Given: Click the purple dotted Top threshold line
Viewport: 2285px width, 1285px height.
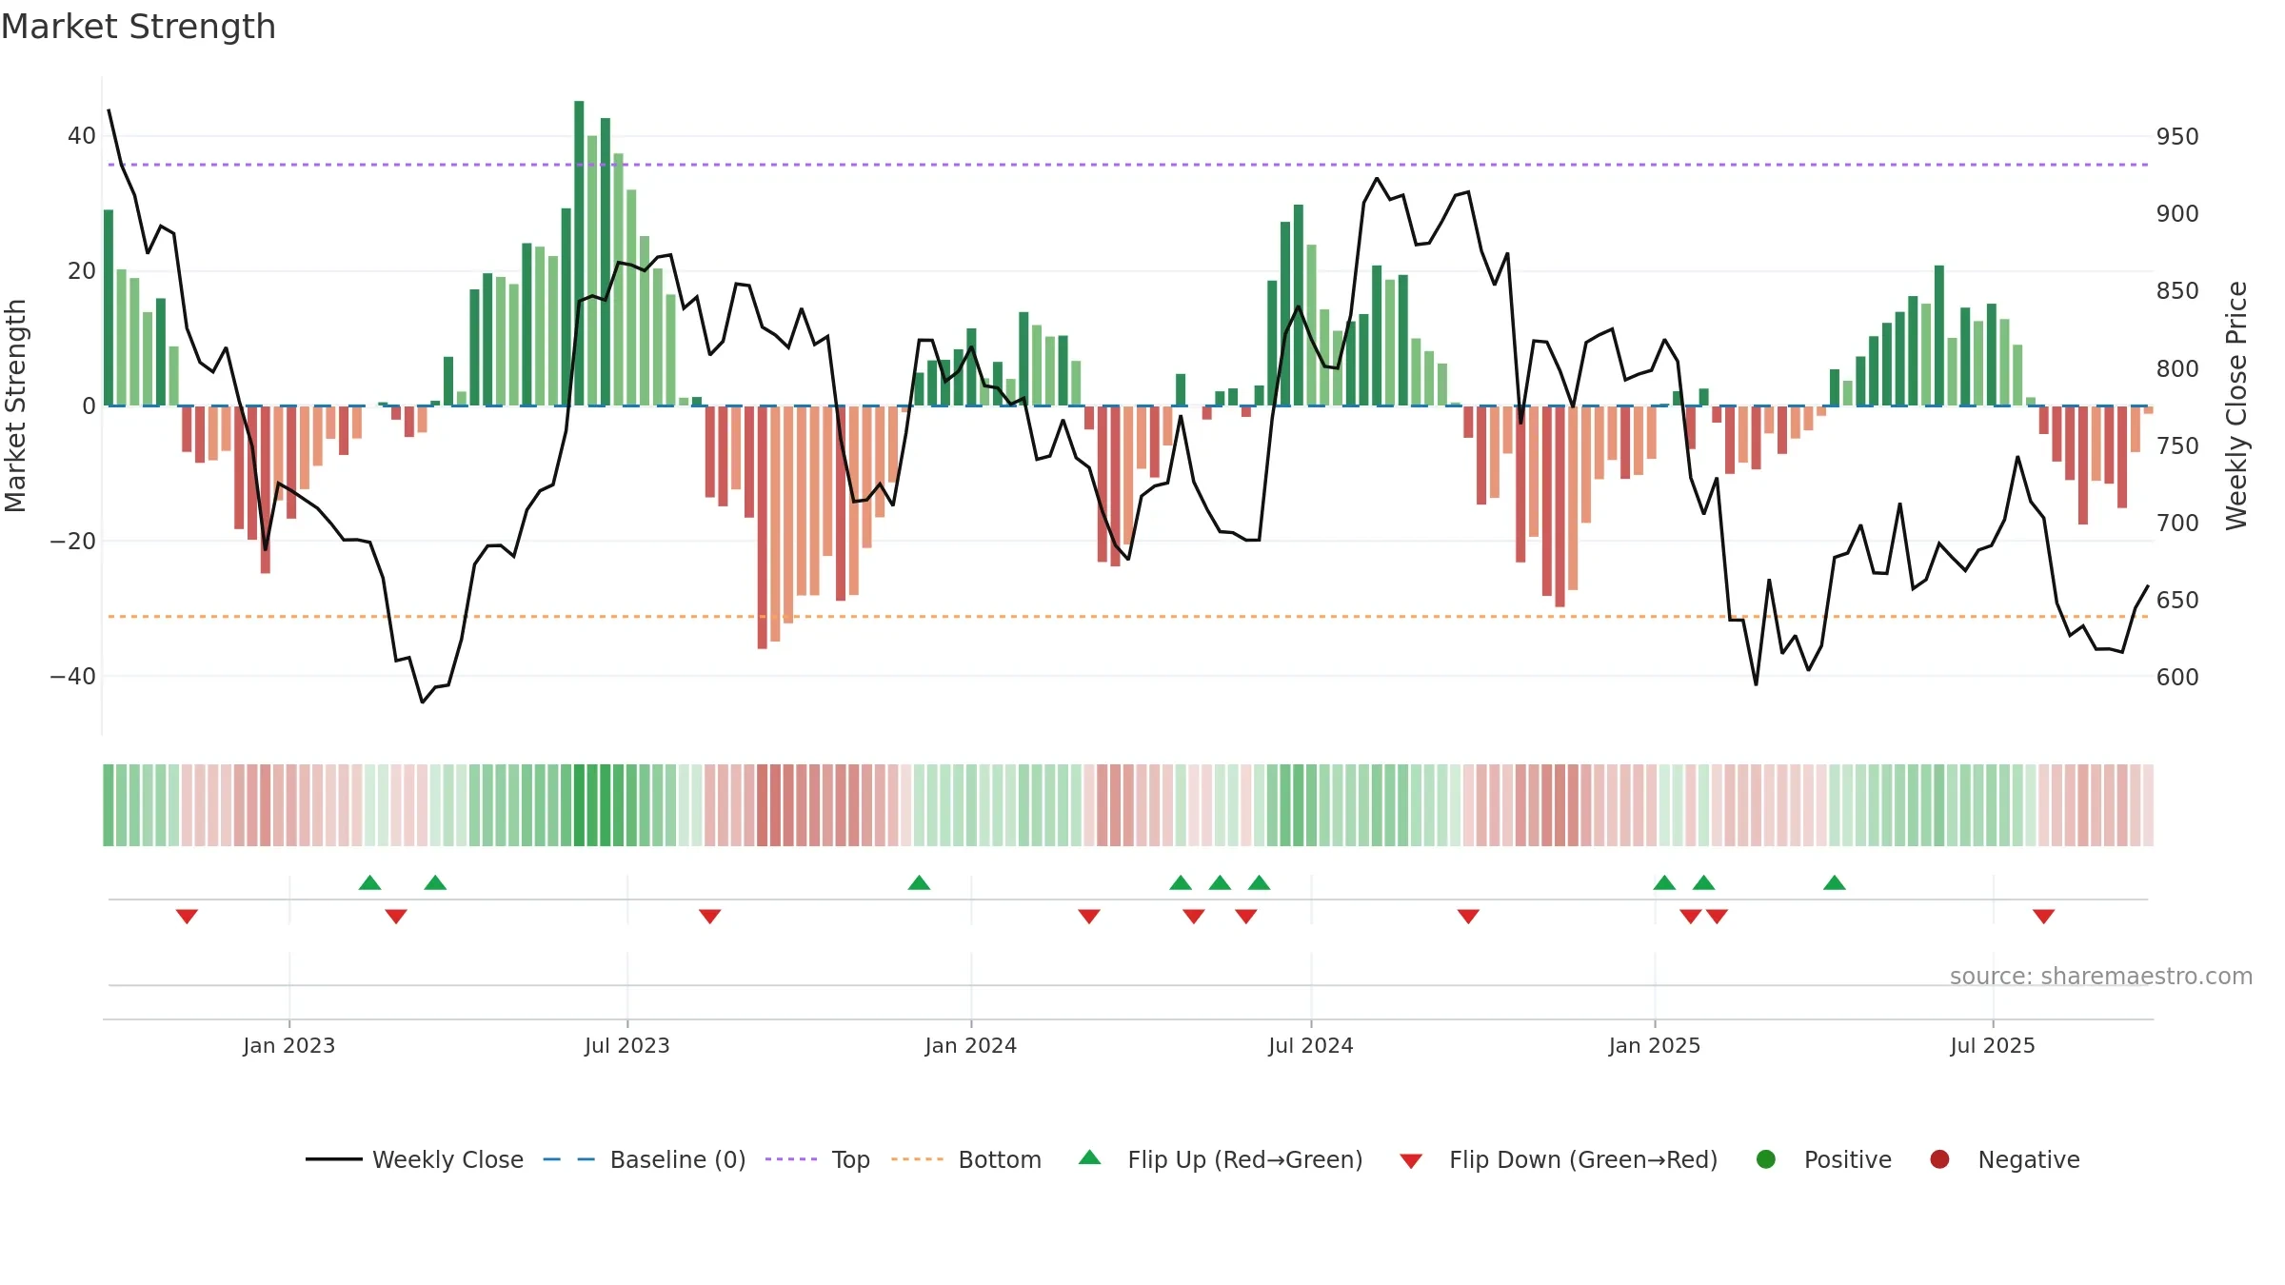Looking at the screenshot, I should coord(1128,165).
